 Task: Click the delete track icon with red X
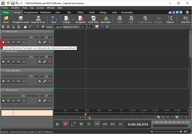[x=19, y=27]
